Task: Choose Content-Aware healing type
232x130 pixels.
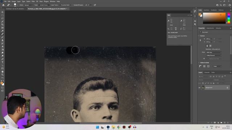Action: point(43,5)
